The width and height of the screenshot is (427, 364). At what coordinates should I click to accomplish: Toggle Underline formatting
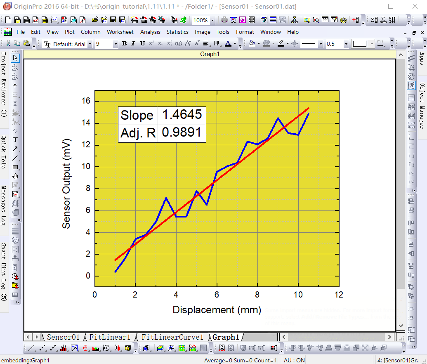(x=142, y=44)
